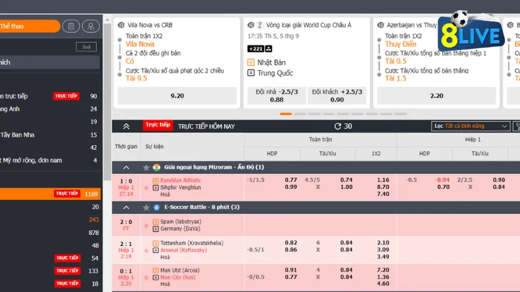Click the 9.20 odds button
Image resolution: width=520 pixels, height=292 pixels.
[177, 95]
